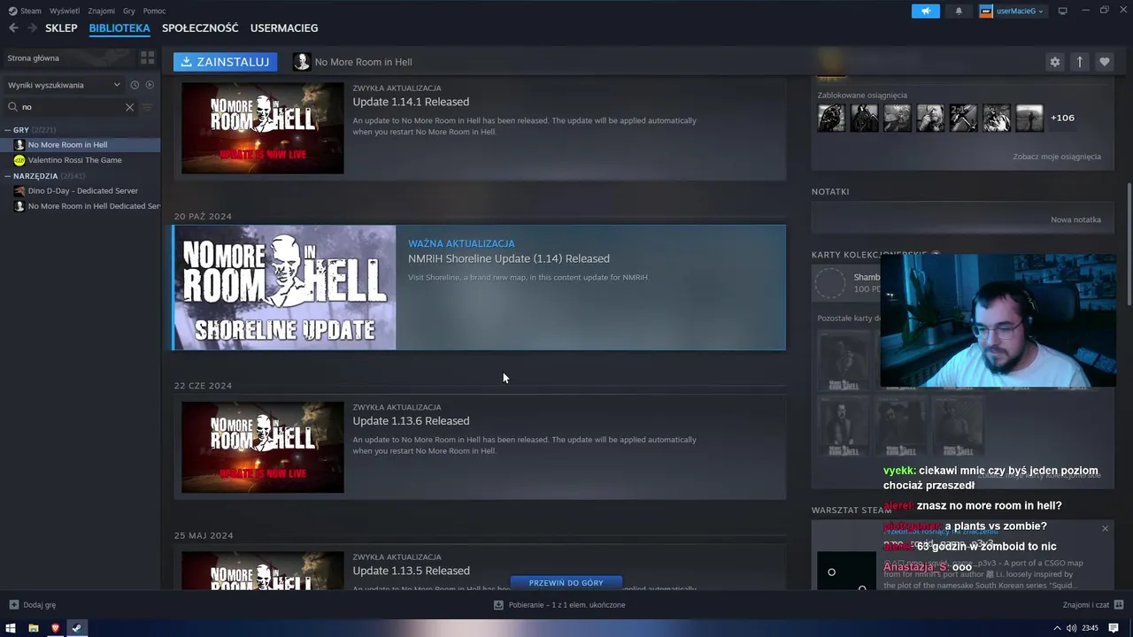Click the third locked achievement icon

(898, 118)
